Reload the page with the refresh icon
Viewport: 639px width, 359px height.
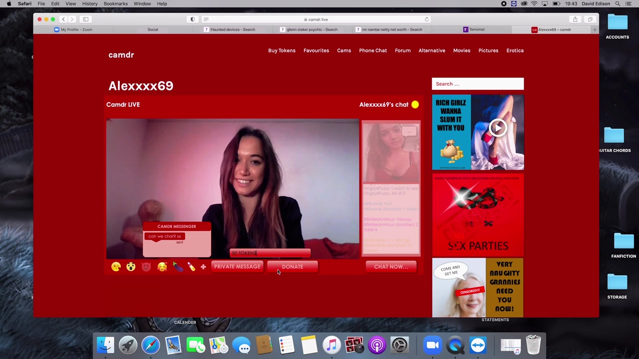pyautogui.click(x=426, y=19)
